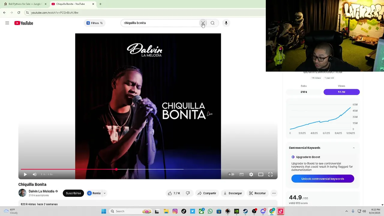
Task: Select the Views 53.1M stat
Action: pyautogui.click(x=342, y=92)
